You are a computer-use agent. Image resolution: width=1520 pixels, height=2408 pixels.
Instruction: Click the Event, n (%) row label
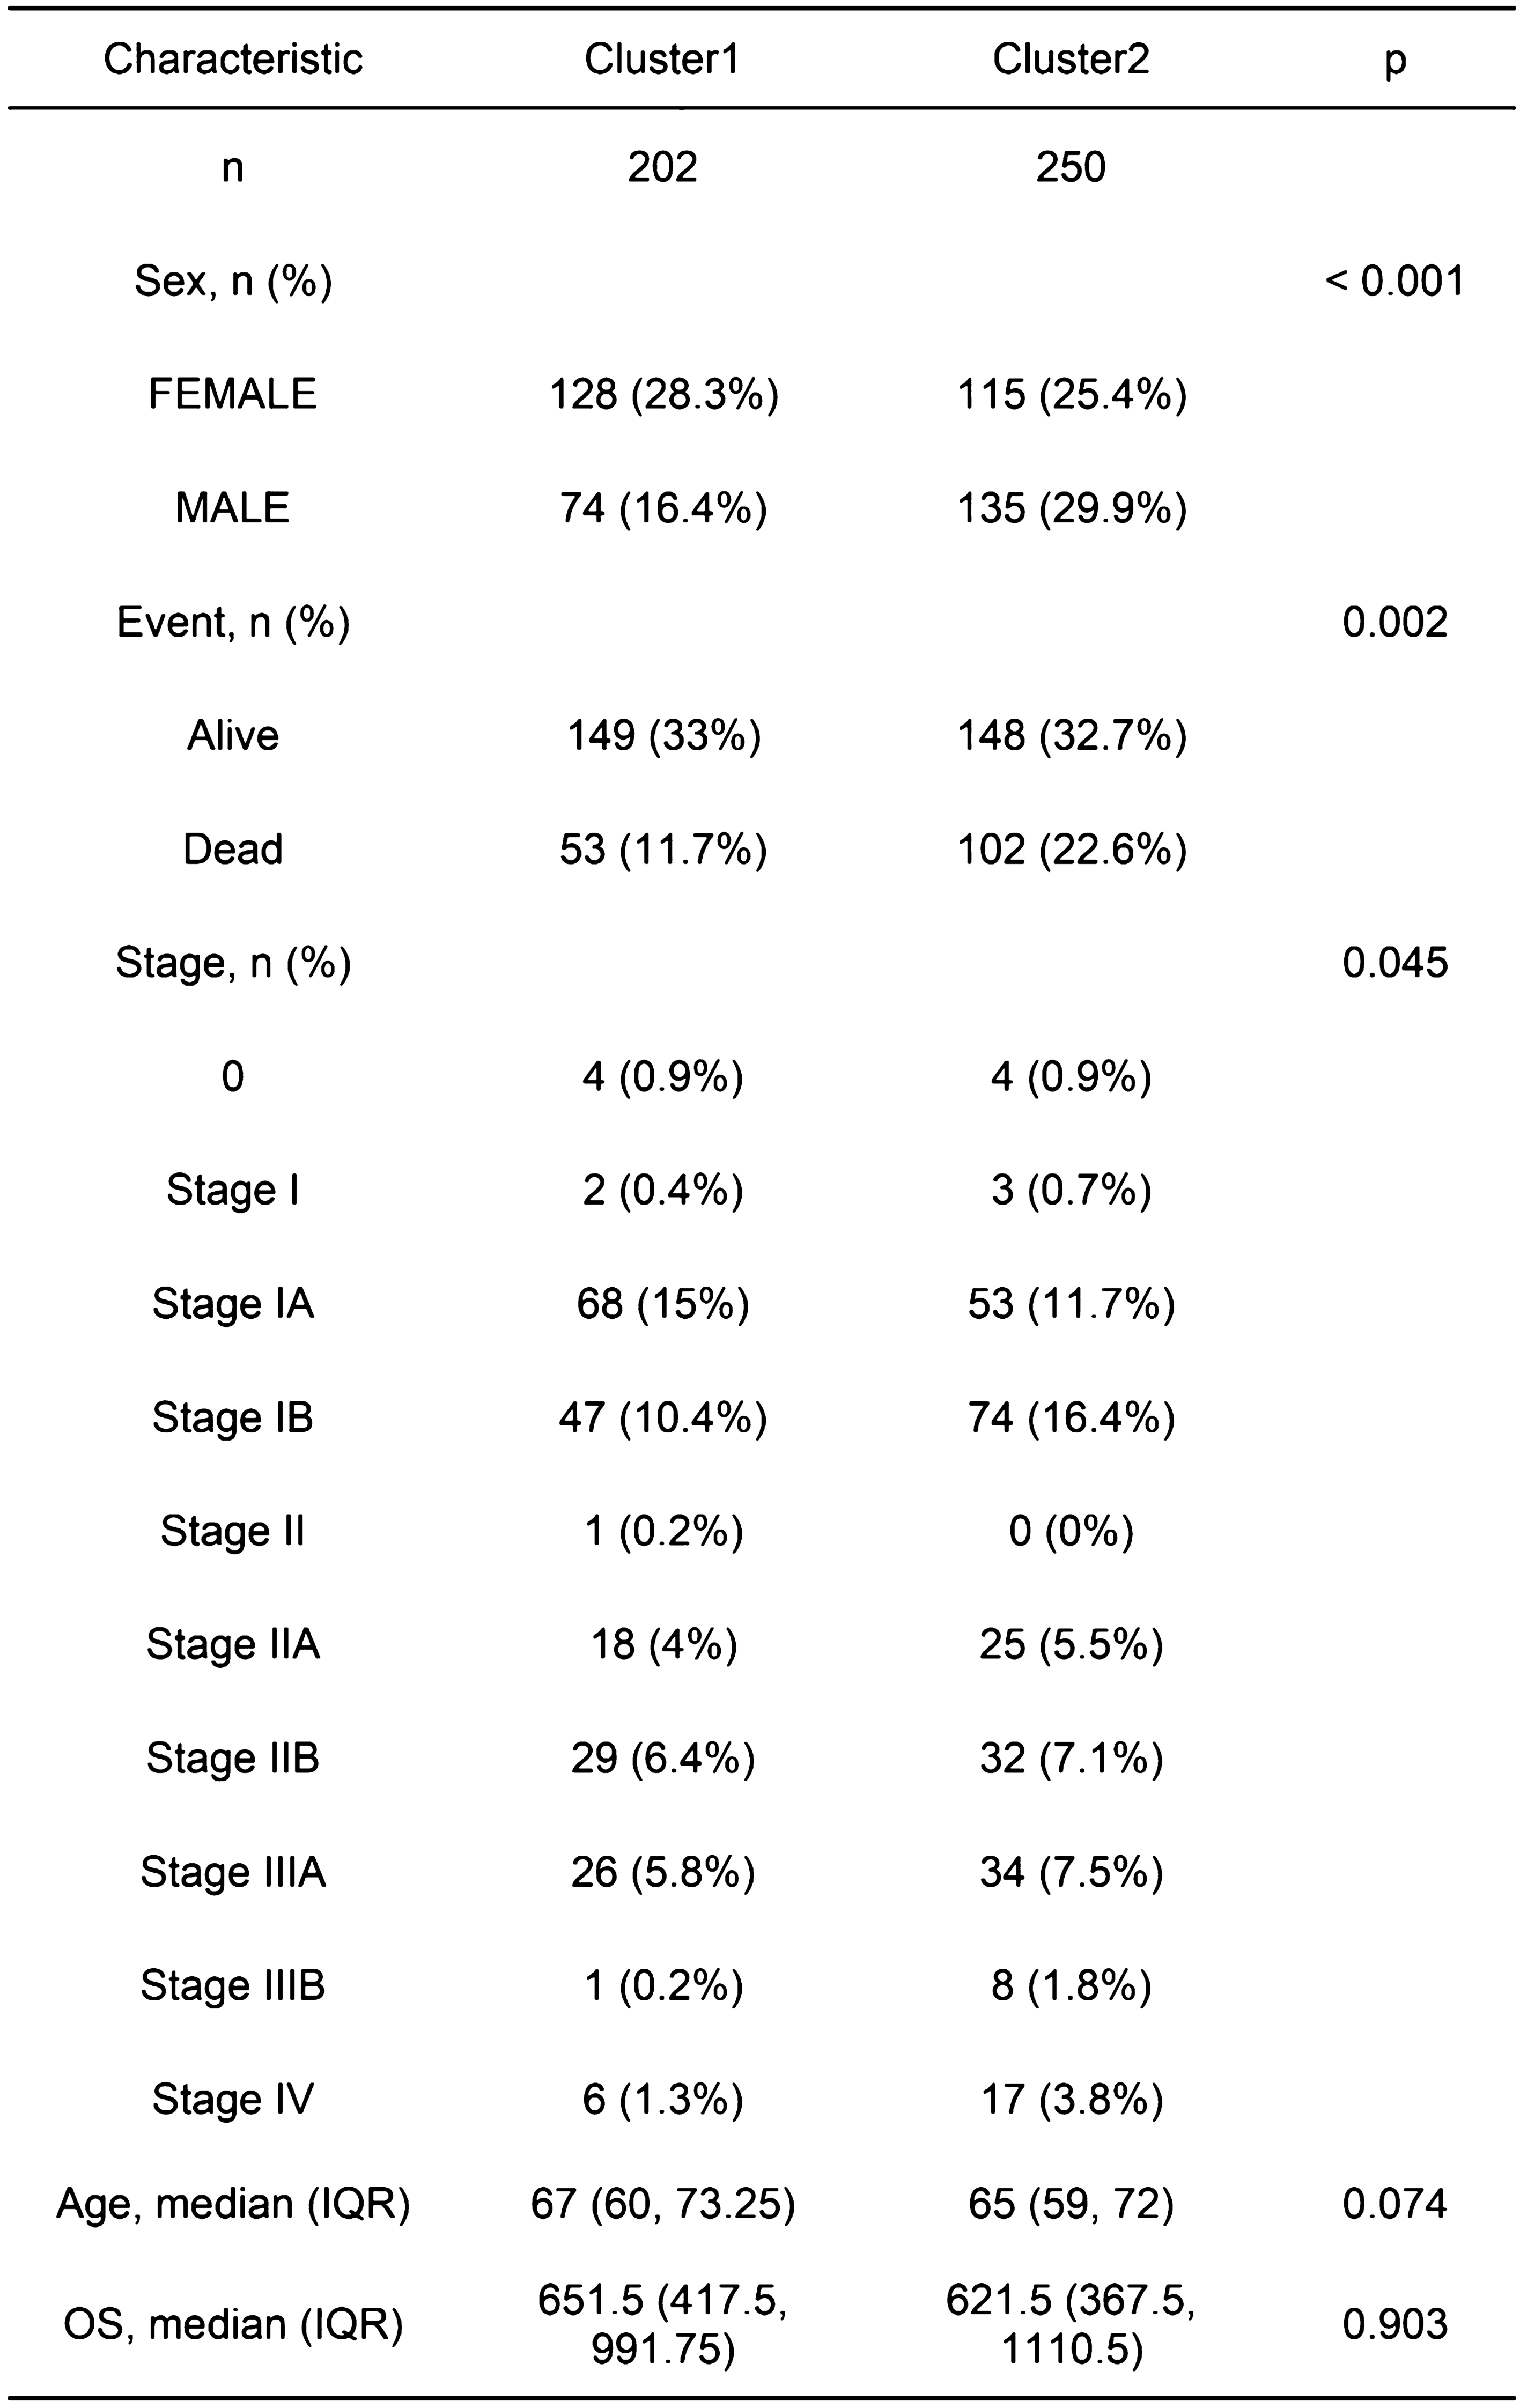click(x=232, y=622)
